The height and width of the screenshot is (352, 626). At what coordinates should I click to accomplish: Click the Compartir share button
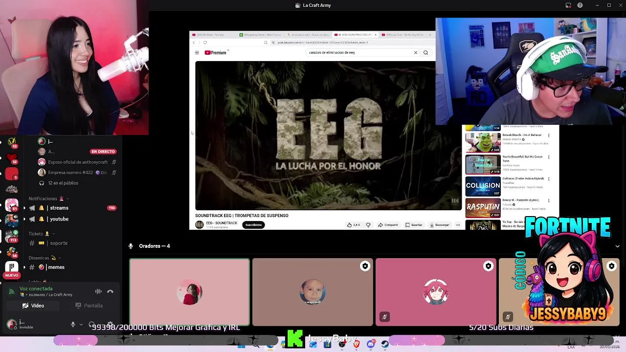[x=388, y=225]
